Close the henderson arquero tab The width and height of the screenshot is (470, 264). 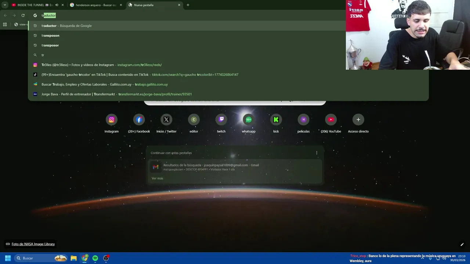tap(121, 5)
